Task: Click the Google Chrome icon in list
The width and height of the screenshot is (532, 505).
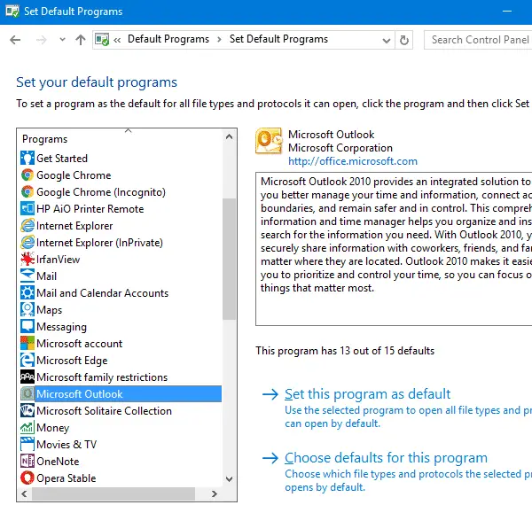Action: point(27,175)
